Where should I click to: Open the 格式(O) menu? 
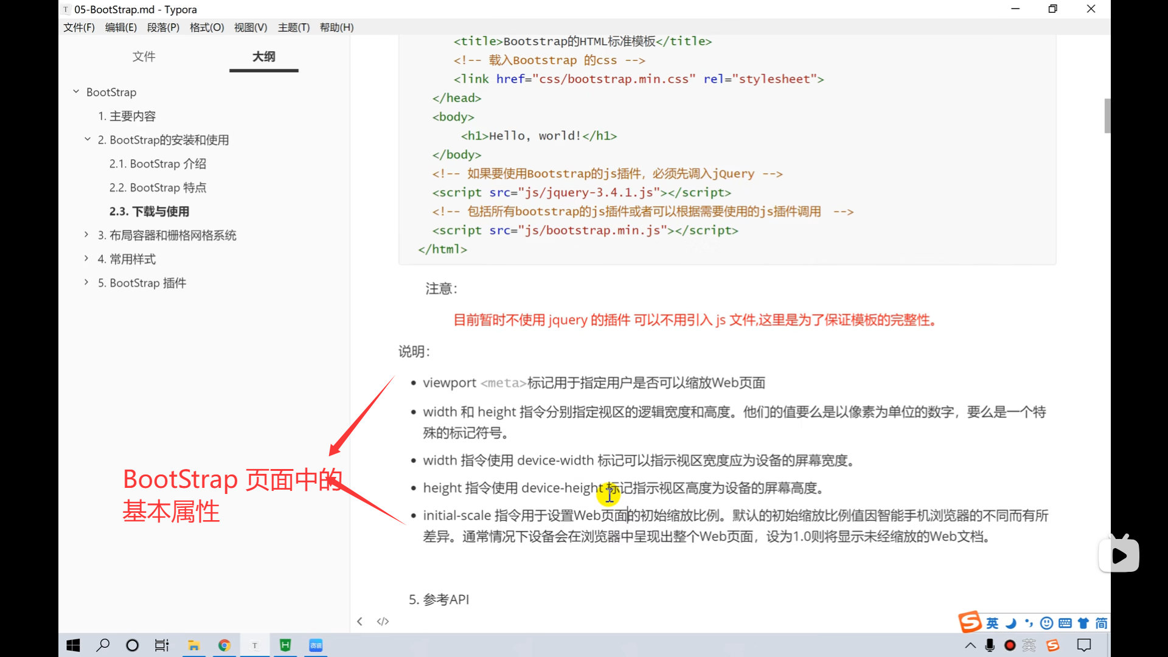coord(206,27)
